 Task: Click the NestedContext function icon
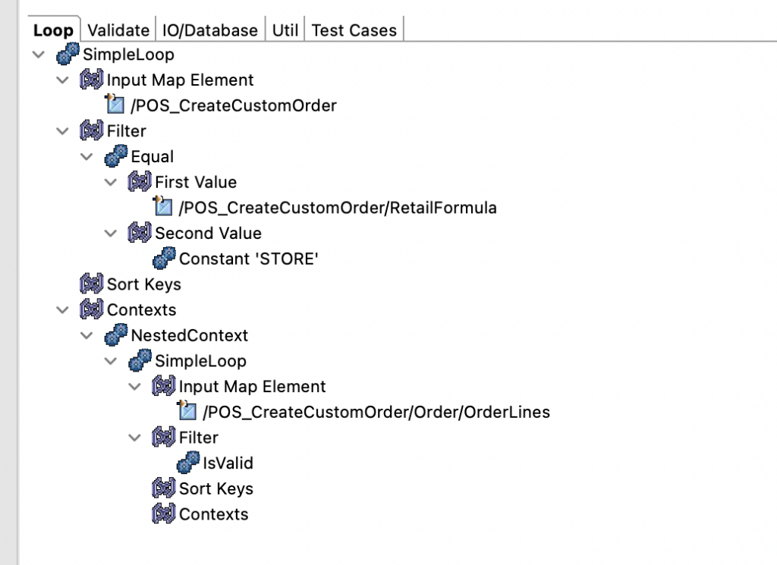coord(115,335)
